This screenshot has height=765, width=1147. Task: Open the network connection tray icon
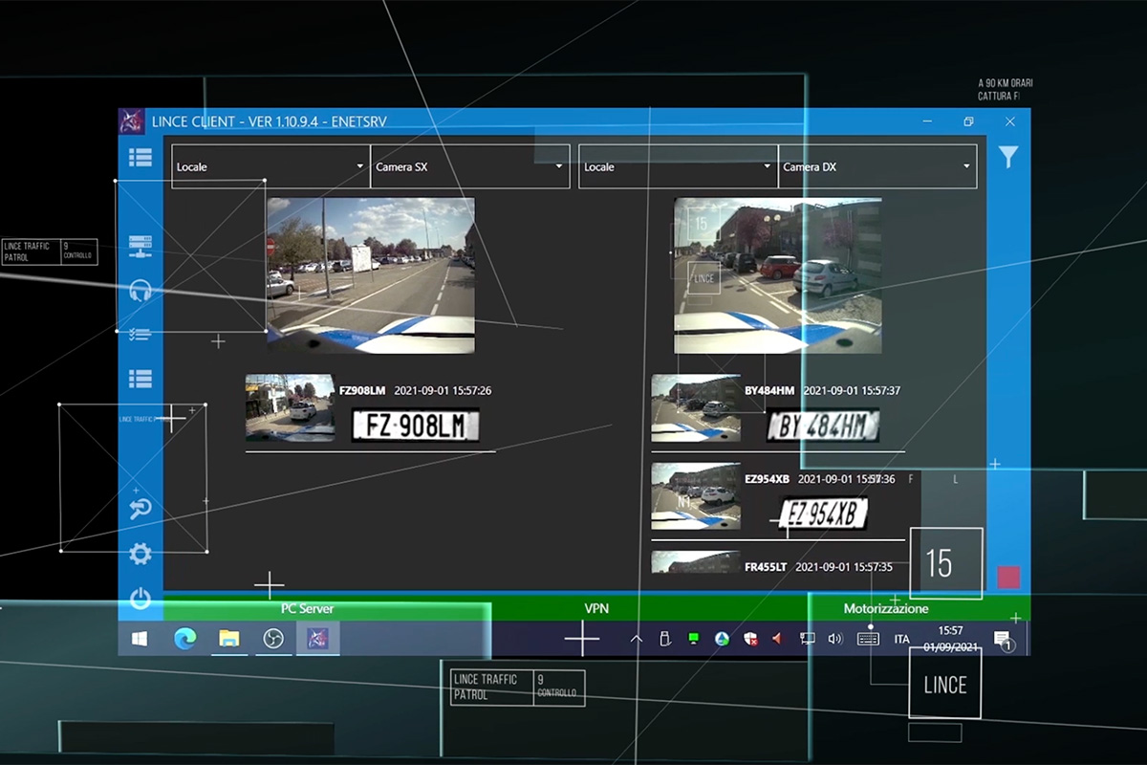click(807, 639)
